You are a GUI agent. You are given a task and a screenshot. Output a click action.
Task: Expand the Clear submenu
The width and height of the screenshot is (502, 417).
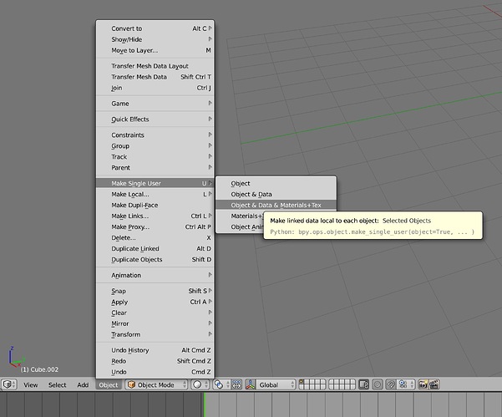tap(155, 313)
